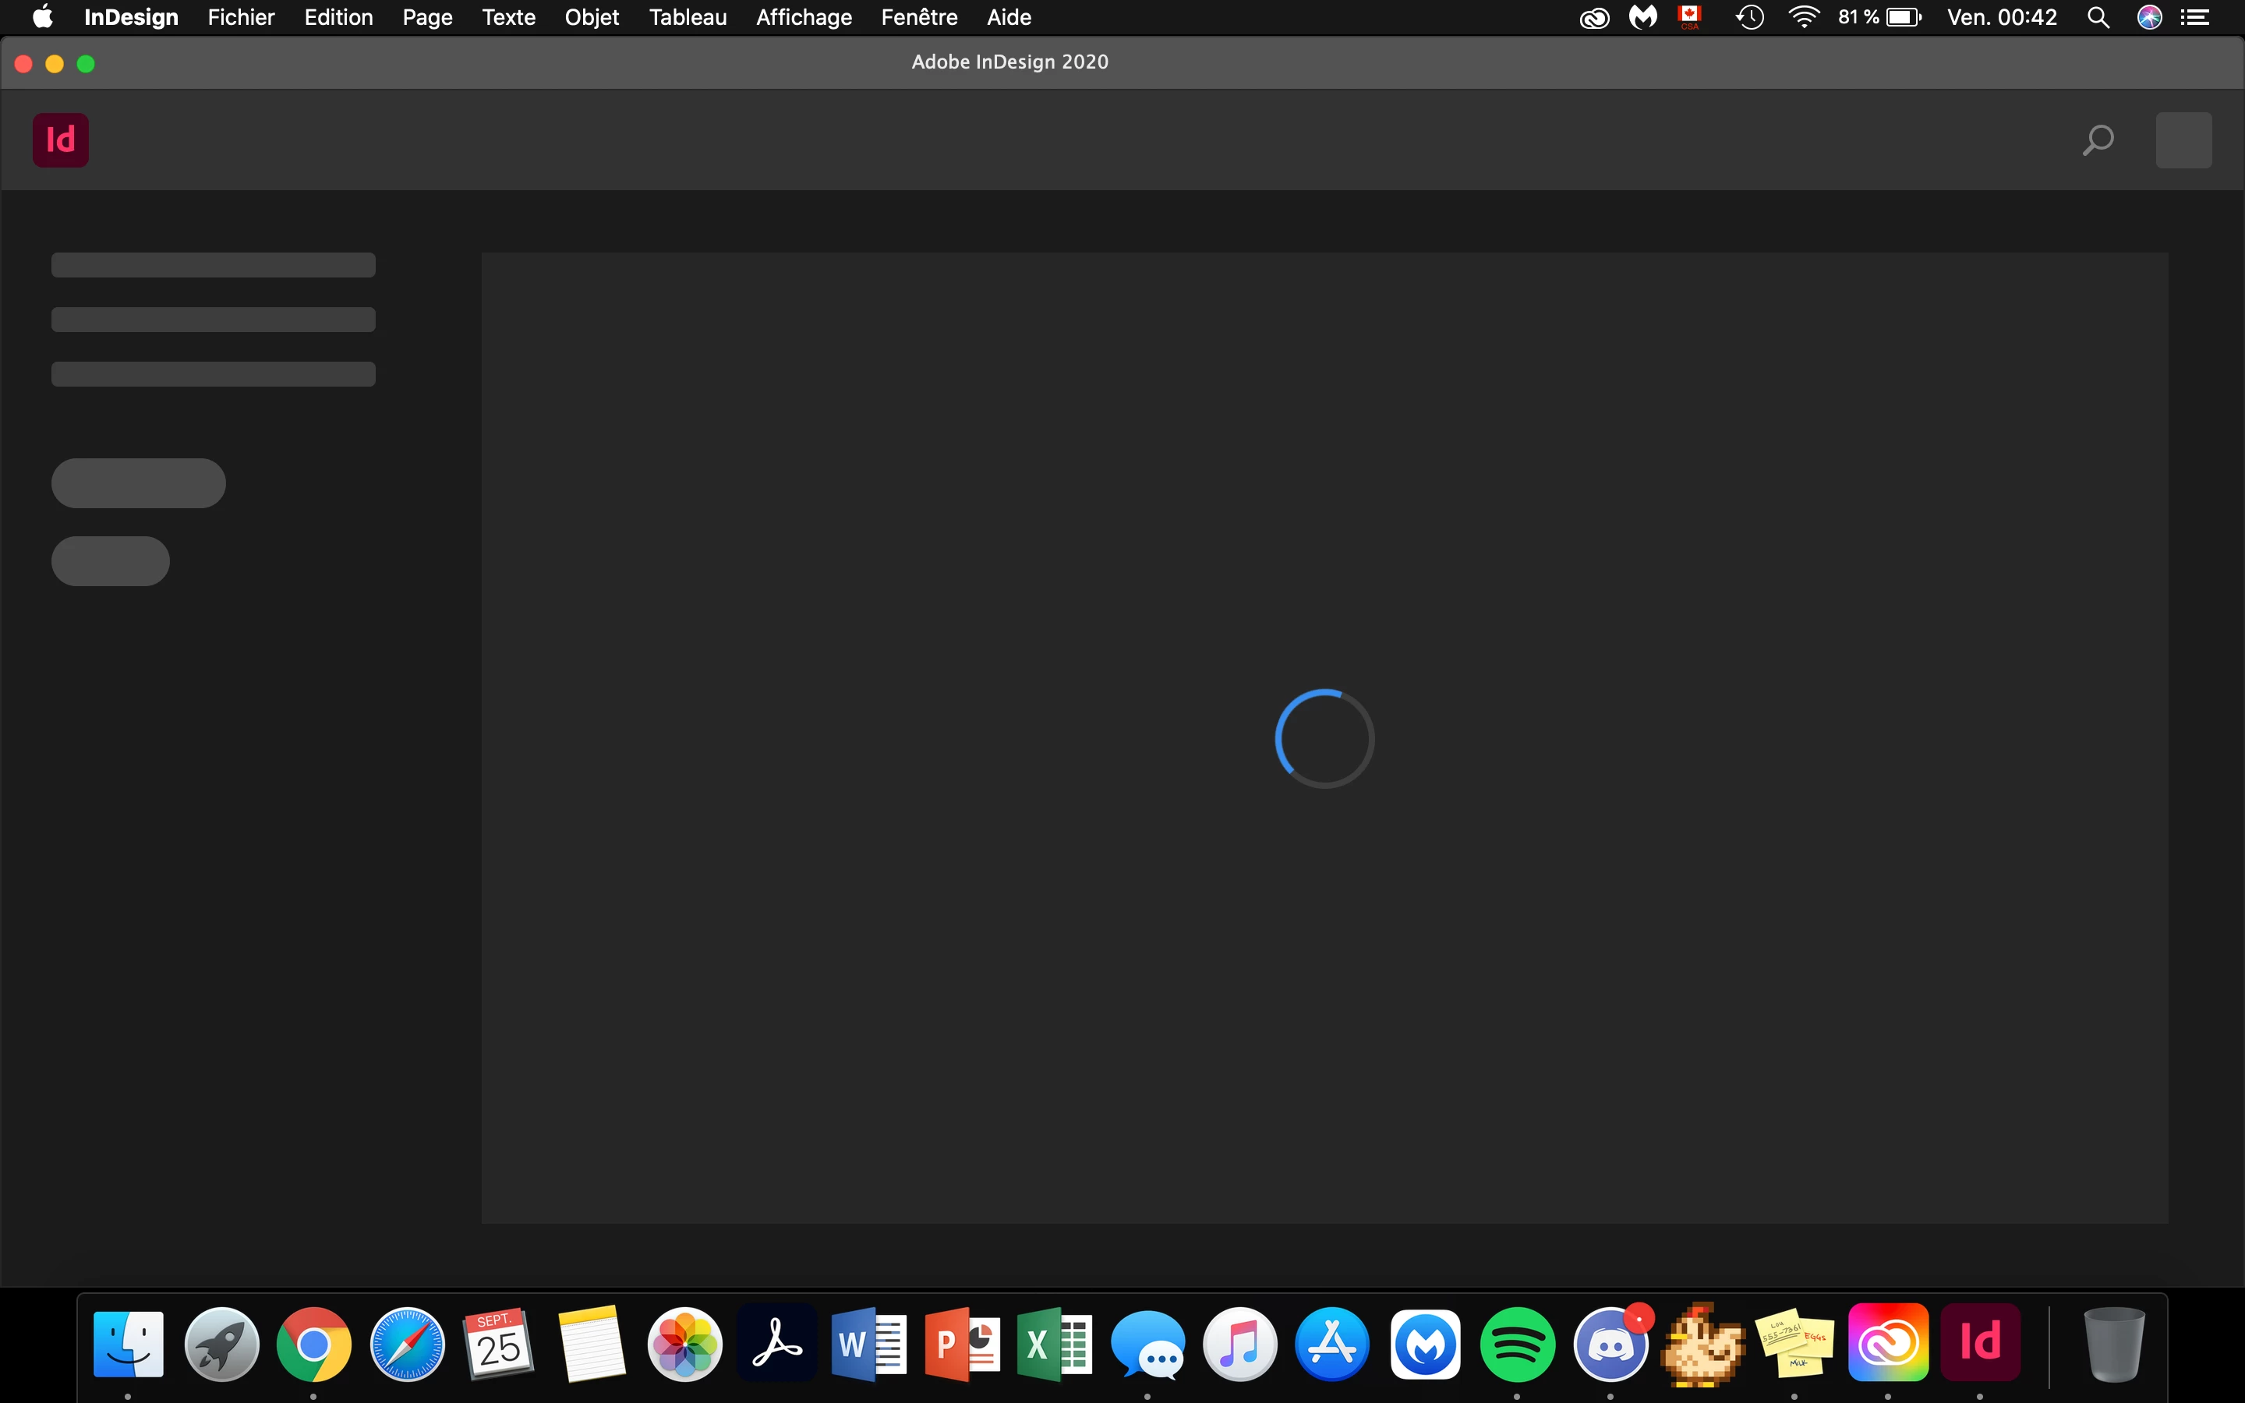Open Discord from the dock
The width and height of the screenshot is (2245, 1403).
point(1610,1344)
